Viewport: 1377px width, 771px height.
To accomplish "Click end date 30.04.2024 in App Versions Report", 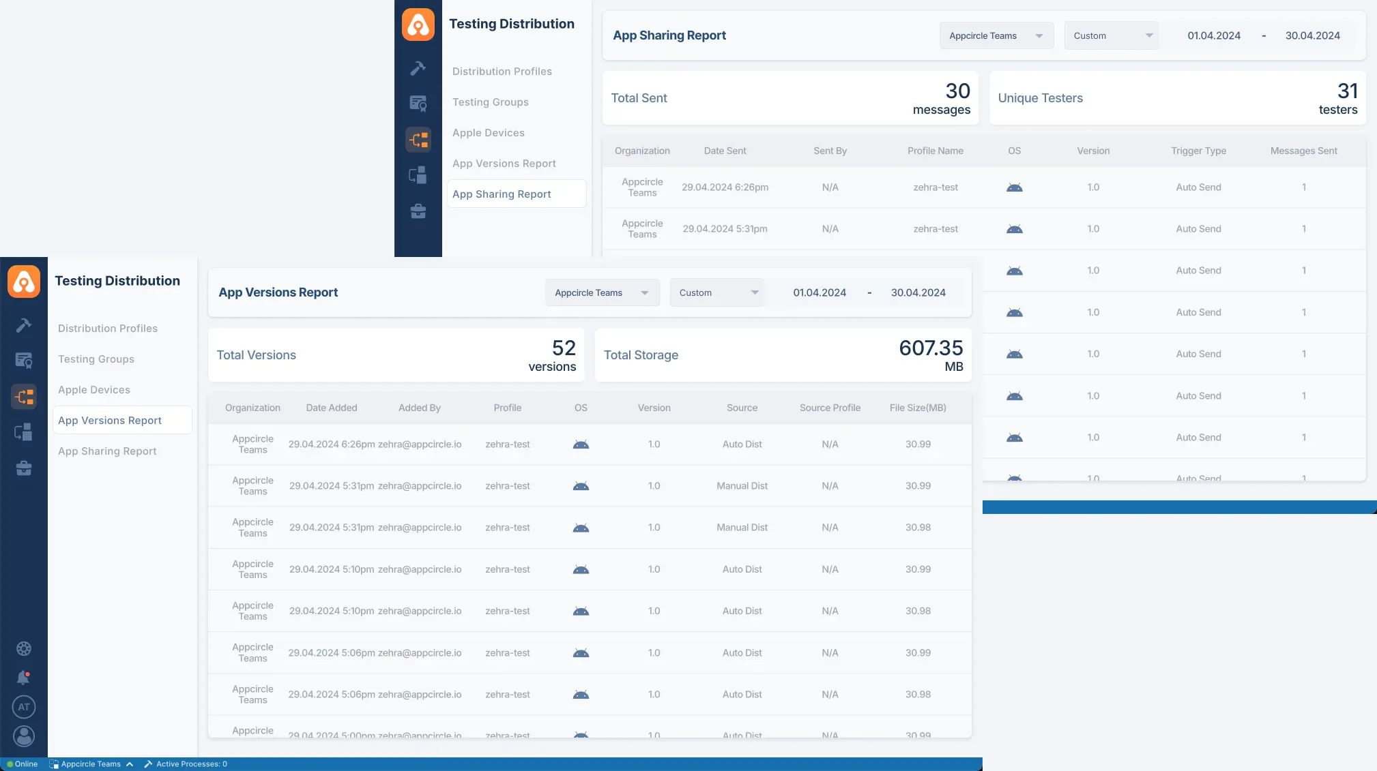I will pyautogui.click(x=918, y=292).
